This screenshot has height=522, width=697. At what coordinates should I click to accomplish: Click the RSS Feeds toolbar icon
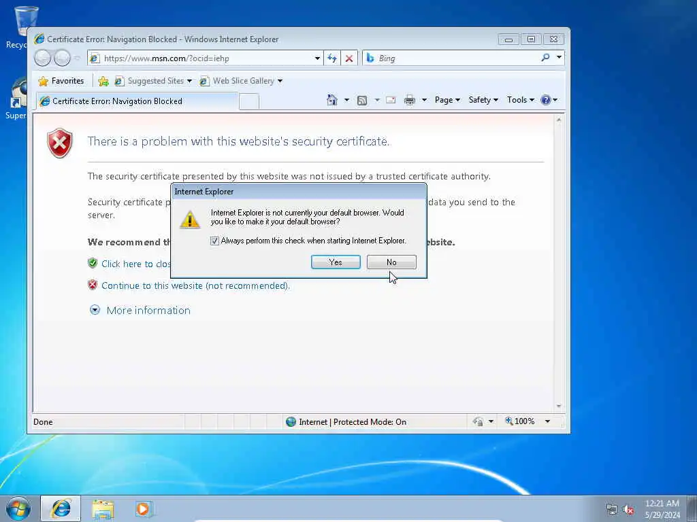pos(362,101)
